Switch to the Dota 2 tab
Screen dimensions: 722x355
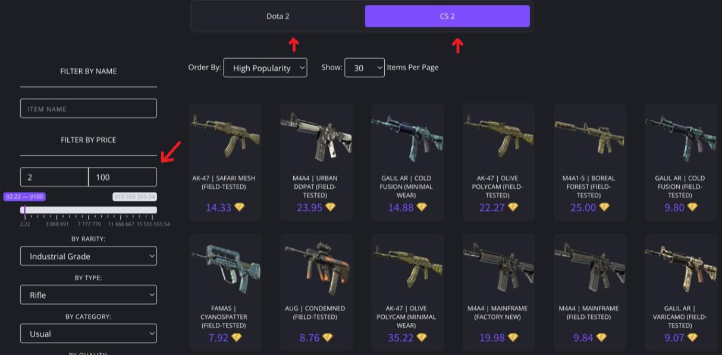(x=278, y=16)
